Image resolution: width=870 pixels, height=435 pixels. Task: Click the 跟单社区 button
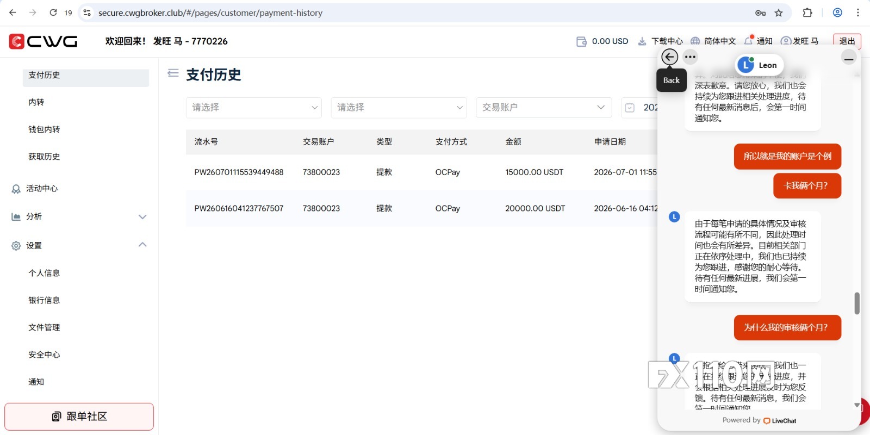pos(79,417)
